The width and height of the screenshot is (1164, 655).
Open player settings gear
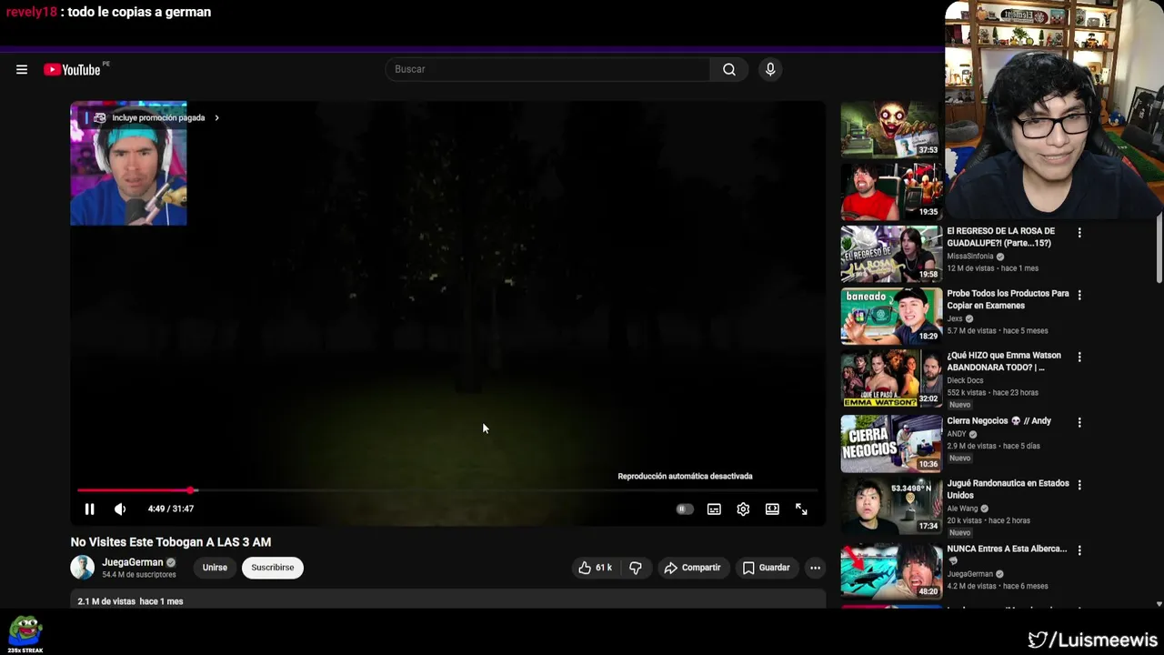(743, 509)
